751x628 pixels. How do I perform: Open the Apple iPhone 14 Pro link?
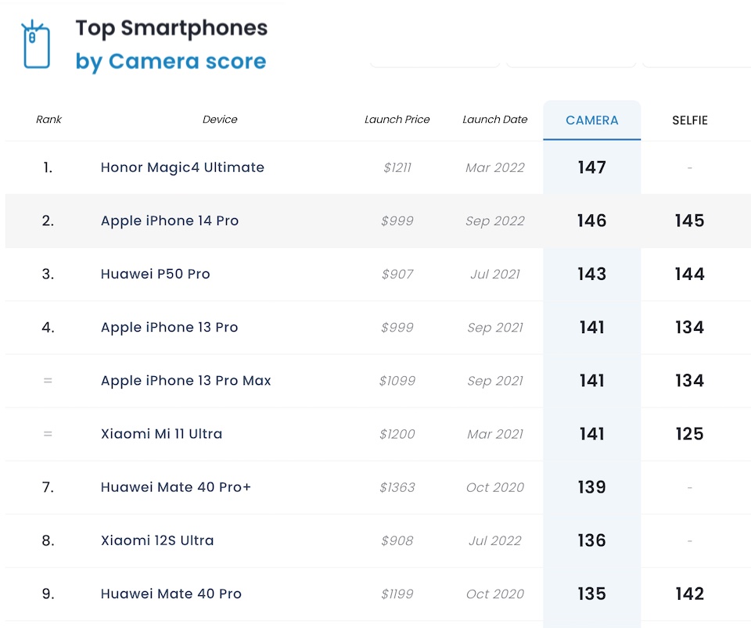coord(169,221)
